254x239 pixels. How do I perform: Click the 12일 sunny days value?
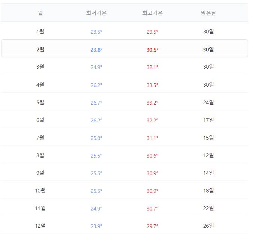pos(209,155)
